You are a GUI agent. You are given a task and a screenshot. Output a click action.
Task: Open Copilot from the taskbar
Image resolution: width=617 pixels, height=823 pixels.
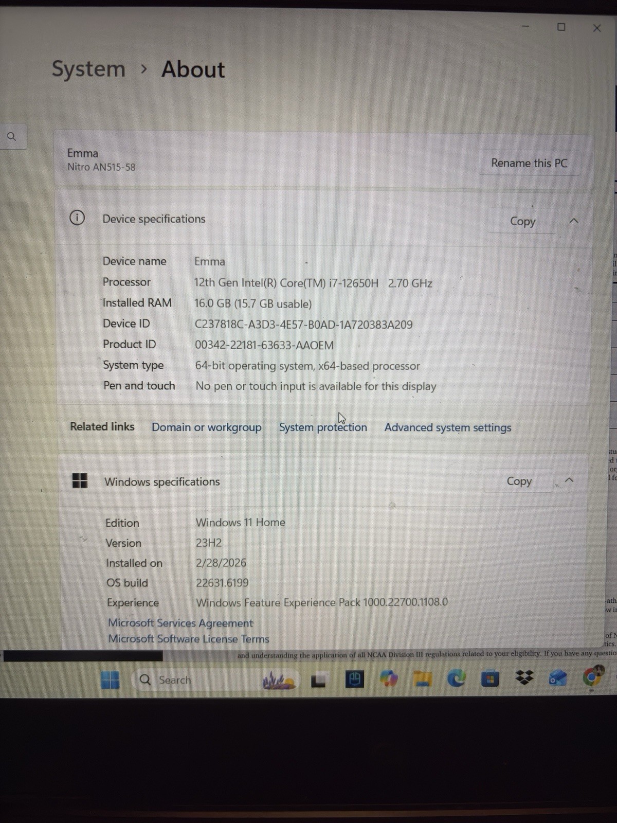click(x=389, y=679)
